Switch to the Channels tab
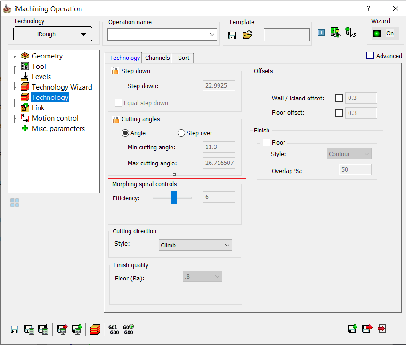 coord(157,58)
